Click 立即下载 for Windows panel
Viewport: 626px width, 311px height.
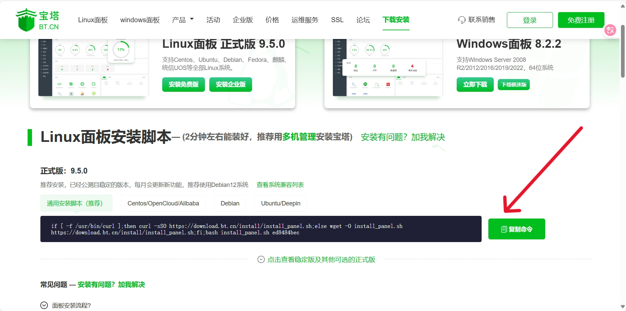click(x=475, y=84)
